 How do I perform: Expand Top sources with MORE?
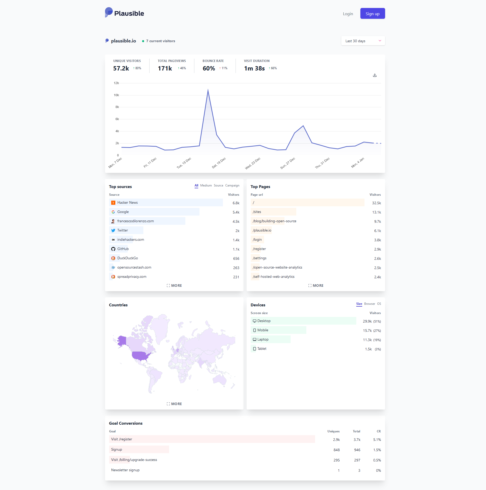pos(174,286)
